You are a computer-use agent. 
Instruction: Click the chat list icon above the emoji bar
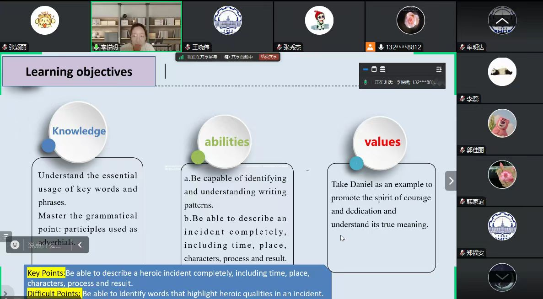pyautogui.click(x=5, y=236)
